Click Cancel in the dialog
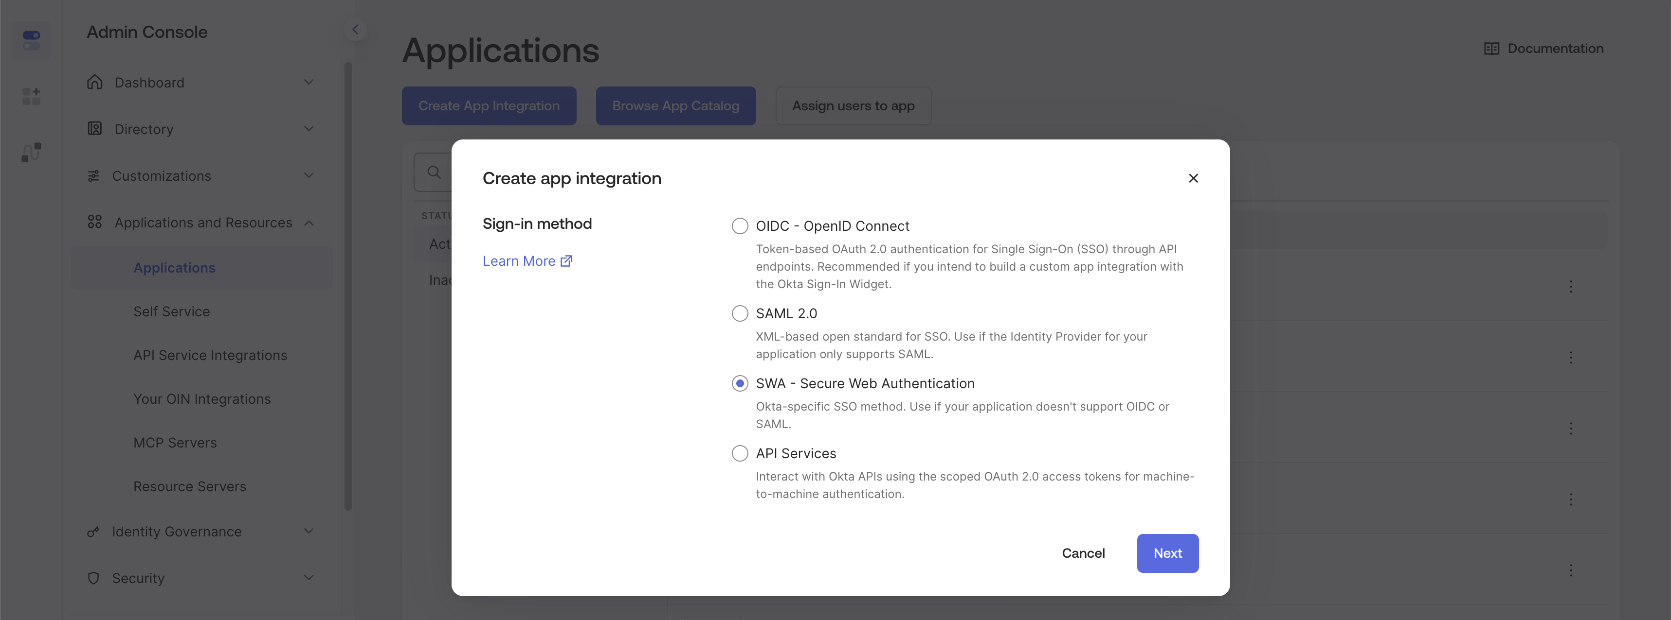Image resolution: width=1671 pixels, height=620 pixels. (1083, 553)
